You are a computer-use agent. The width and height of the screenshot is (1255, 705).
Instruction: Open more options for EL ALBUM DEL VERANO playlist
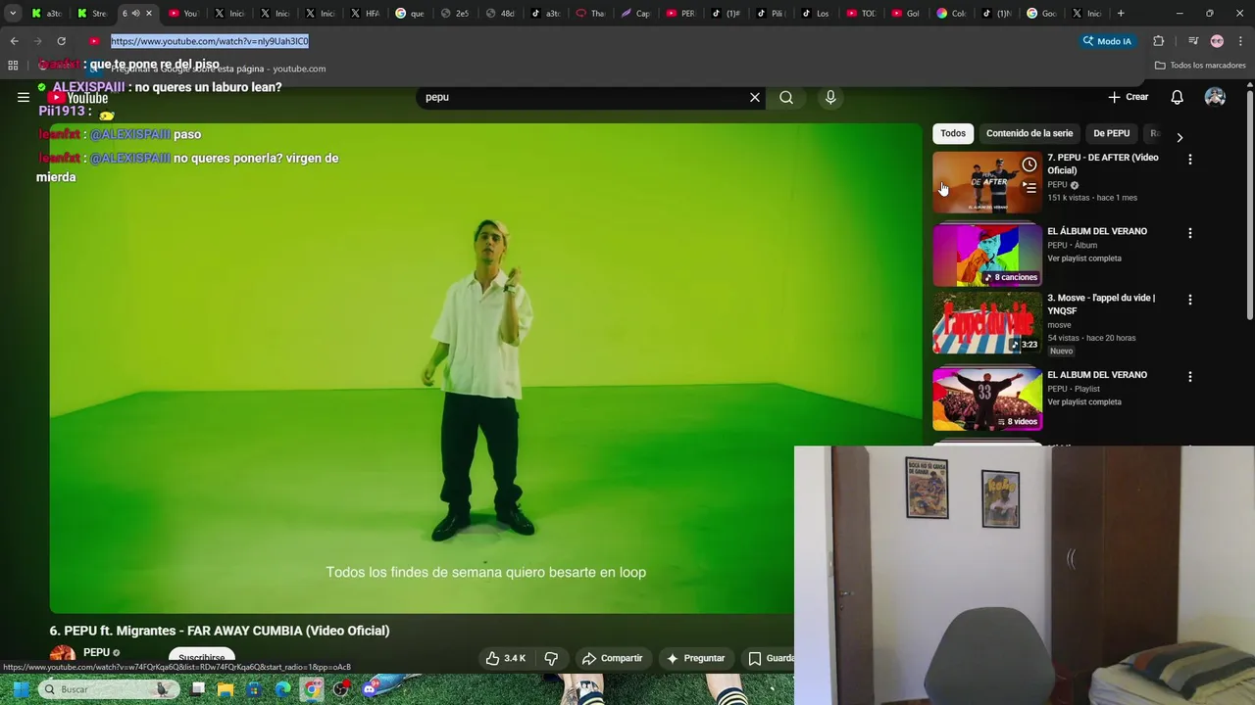pyautogui.click(x=1190, y=377)
